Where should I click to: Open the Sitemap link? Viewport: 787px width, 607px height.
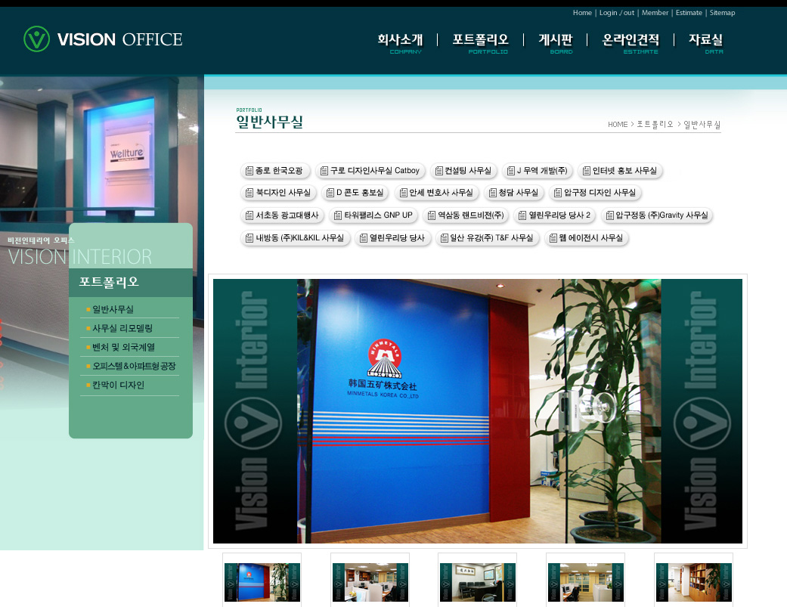click(722, 13)
